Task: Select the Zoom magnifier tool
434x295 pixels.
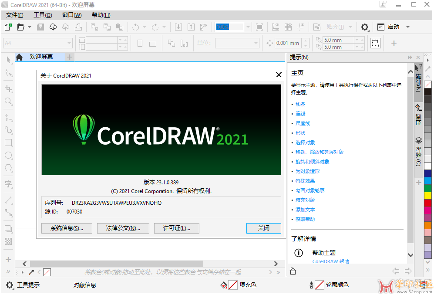Action: [9, 102]
